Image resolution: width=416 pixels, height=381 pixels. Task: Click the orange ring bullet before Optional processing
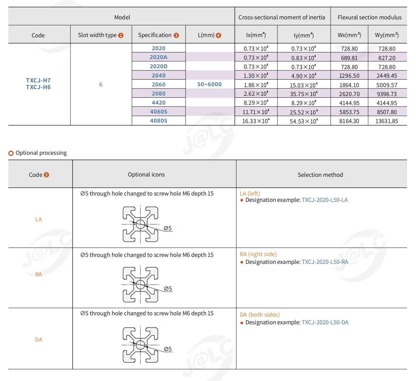pos(11,153)
